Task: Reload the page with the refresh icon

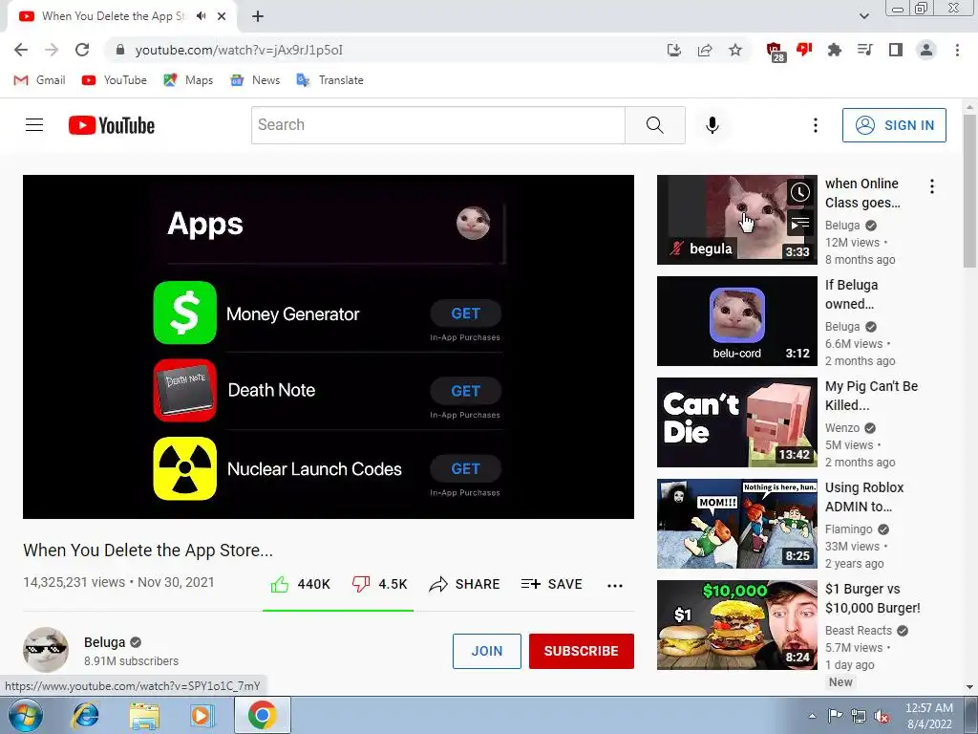Action: pyautogui.click(x=82, y=50)
